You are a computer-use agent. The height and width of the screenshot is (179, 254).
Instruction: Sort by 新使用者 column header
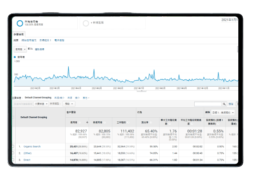(x=98, y=122)
